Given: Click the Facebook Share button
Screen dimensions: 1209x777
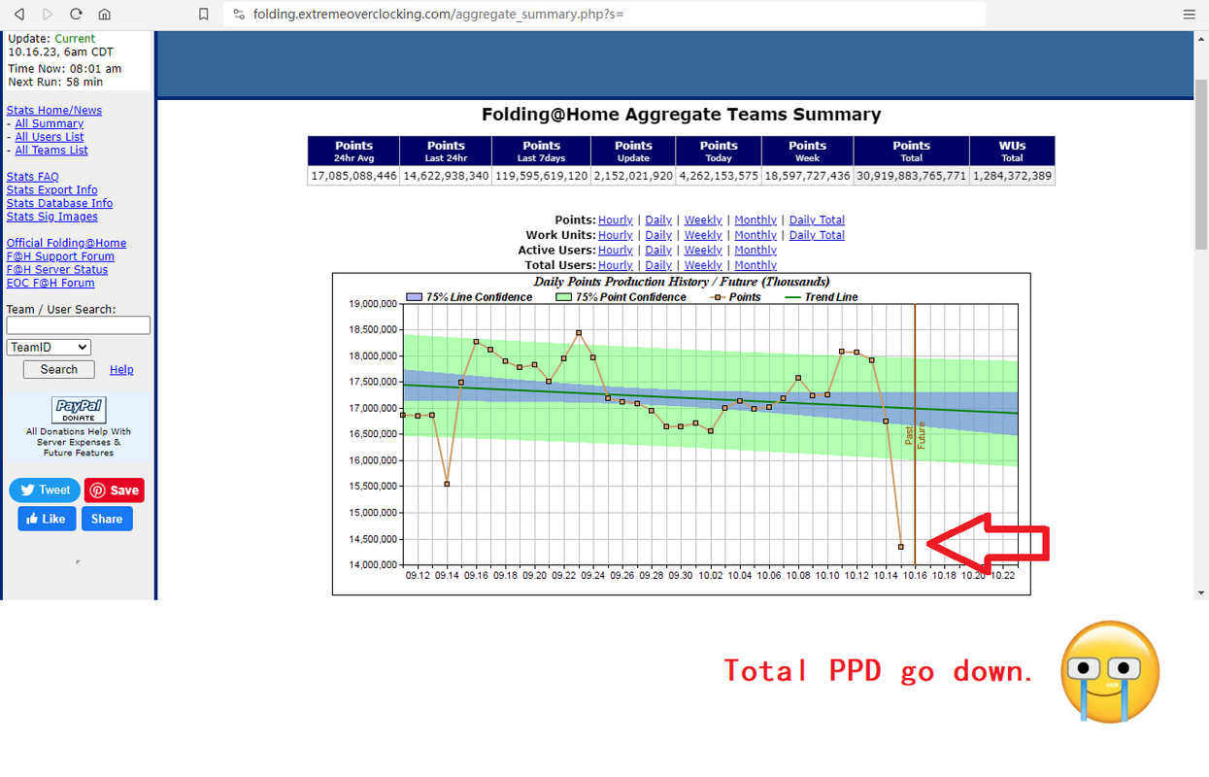Looking at the screenshot, I should tap(107, 519).
